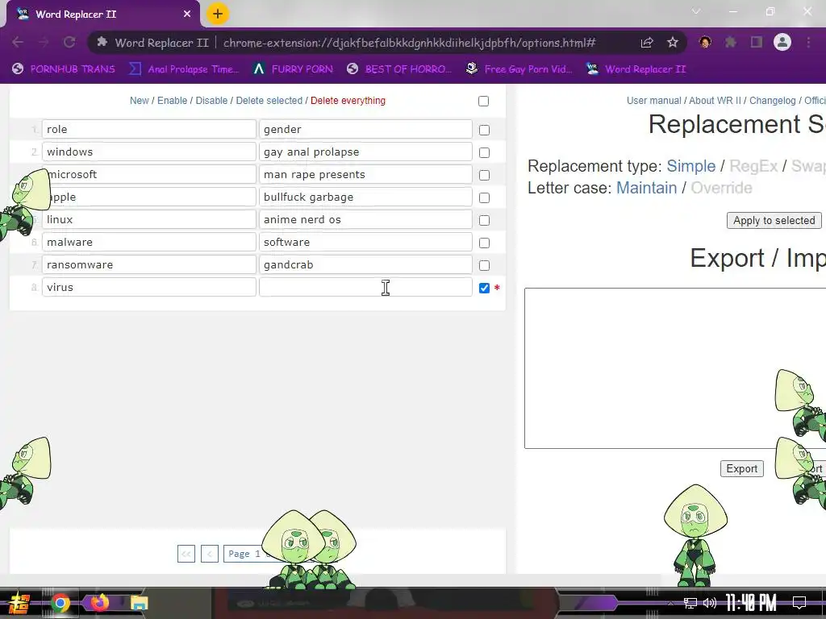The image size is (826, 619).
Task: Open the Chrome profile avatar
Action: (782, 42)
